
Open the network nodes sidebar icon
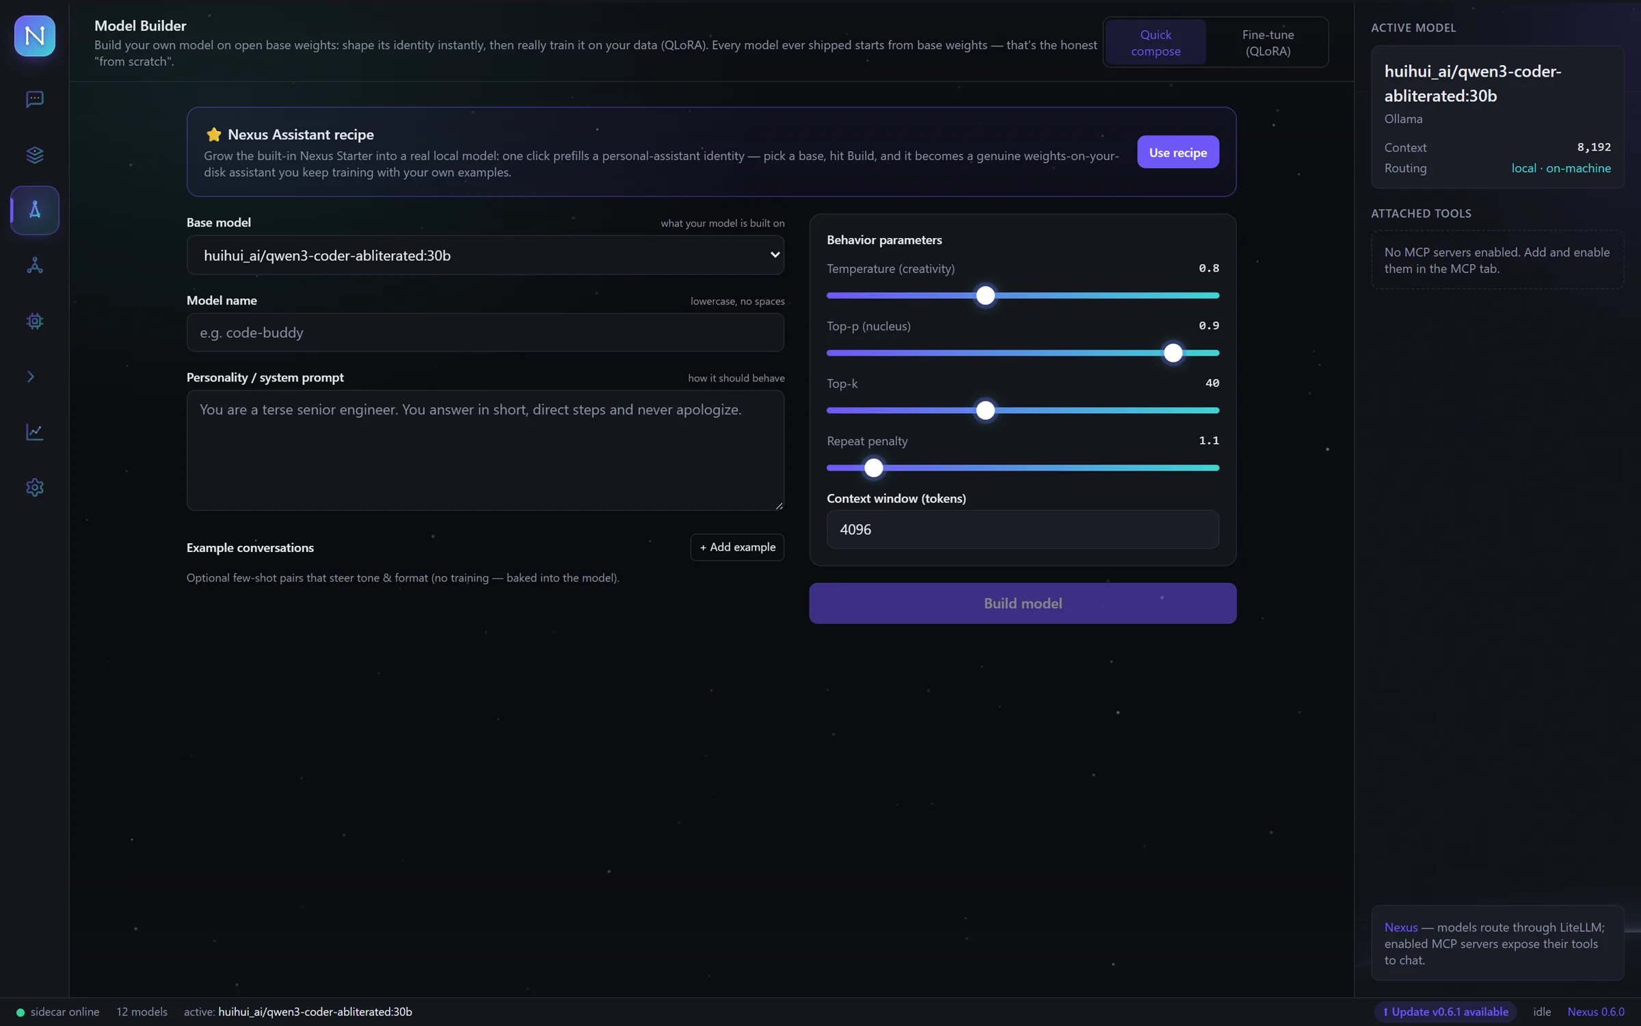[34, 265]
